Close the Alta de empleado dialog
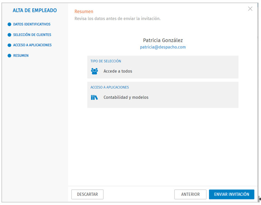Viewport: 261px width, 205px height. click(250, 9)
